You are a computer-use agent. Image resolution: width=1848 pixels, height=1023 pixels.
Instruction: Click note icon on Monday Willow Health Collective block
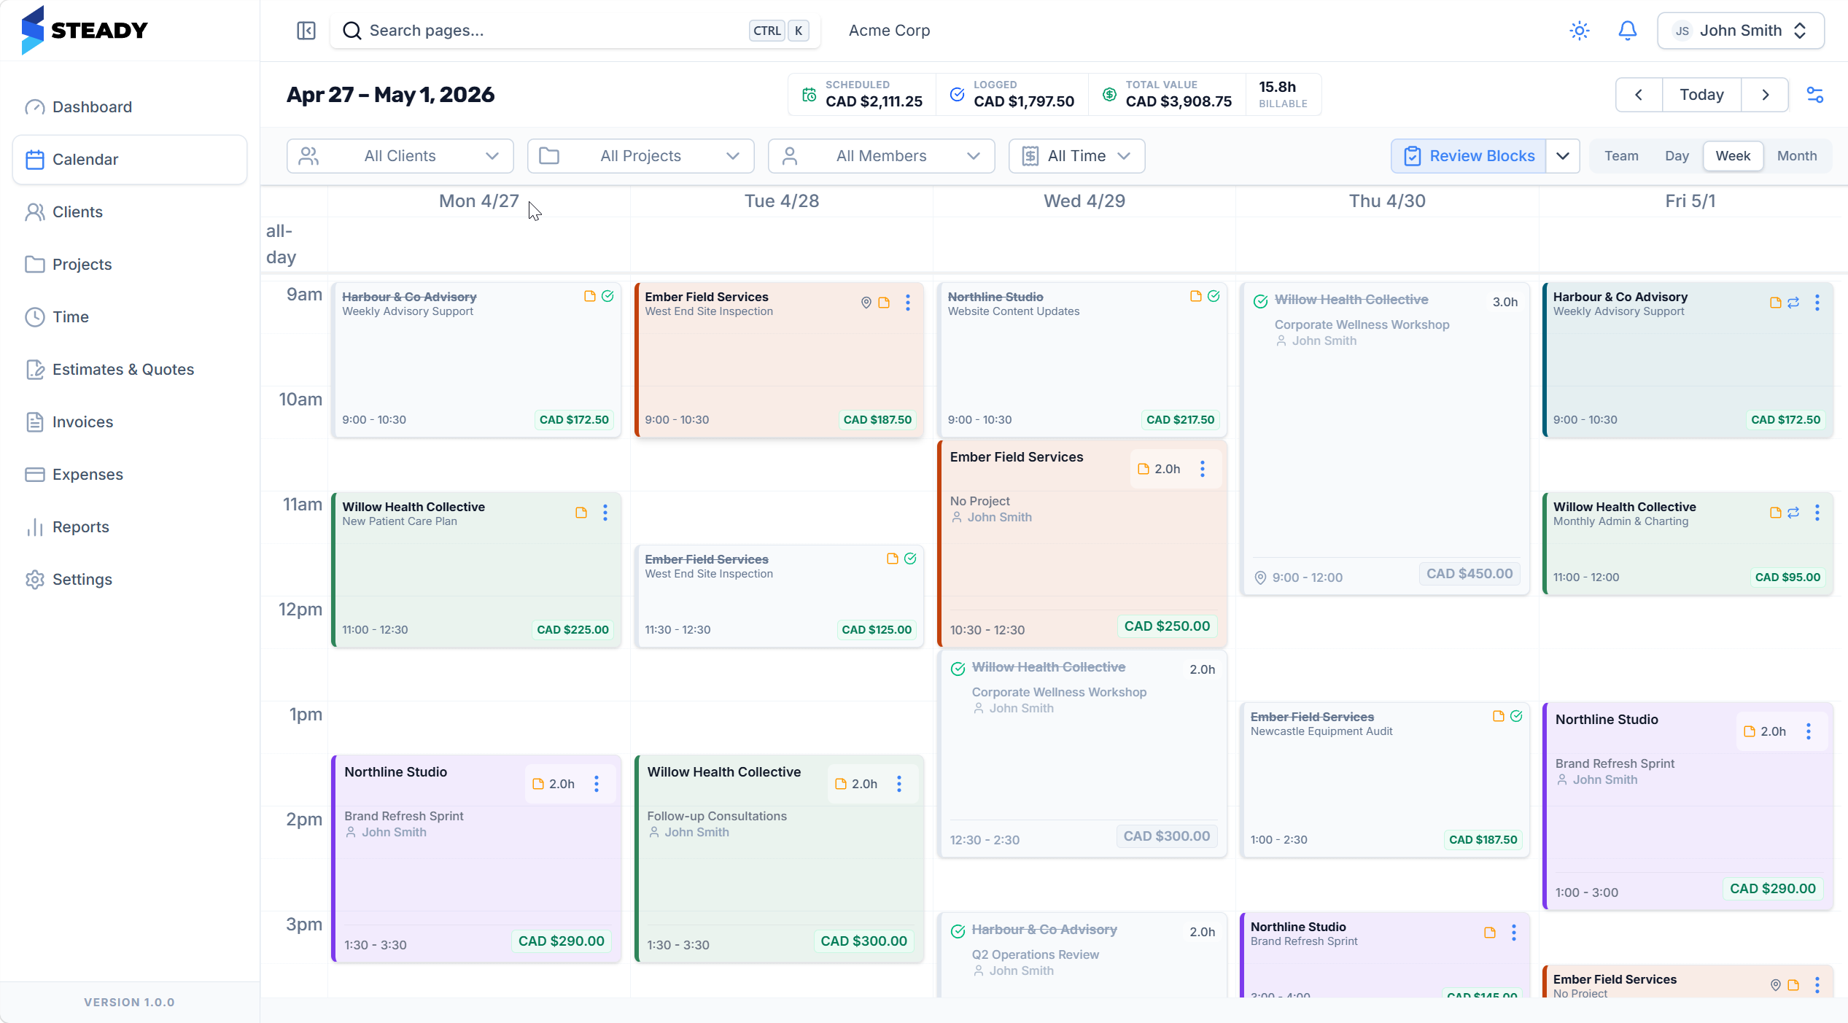[581, 513]
